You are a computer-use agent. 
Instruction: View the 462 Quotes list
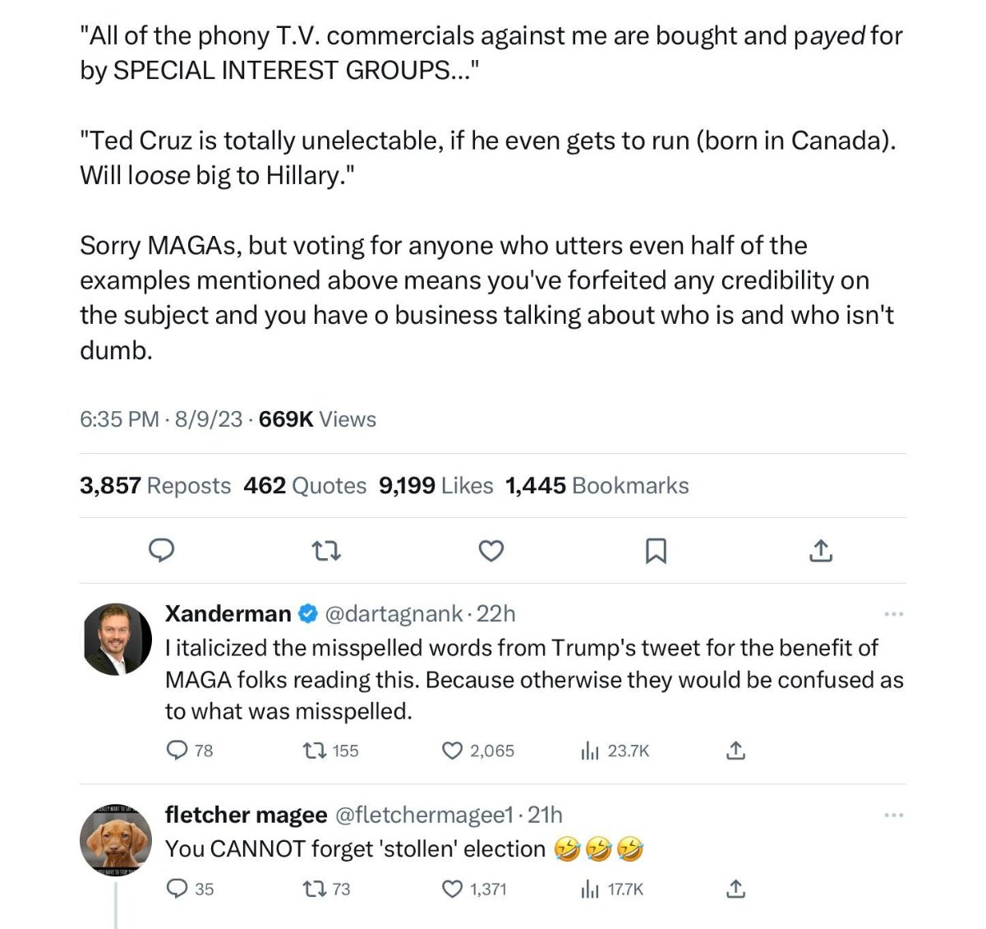coord(305,486)
